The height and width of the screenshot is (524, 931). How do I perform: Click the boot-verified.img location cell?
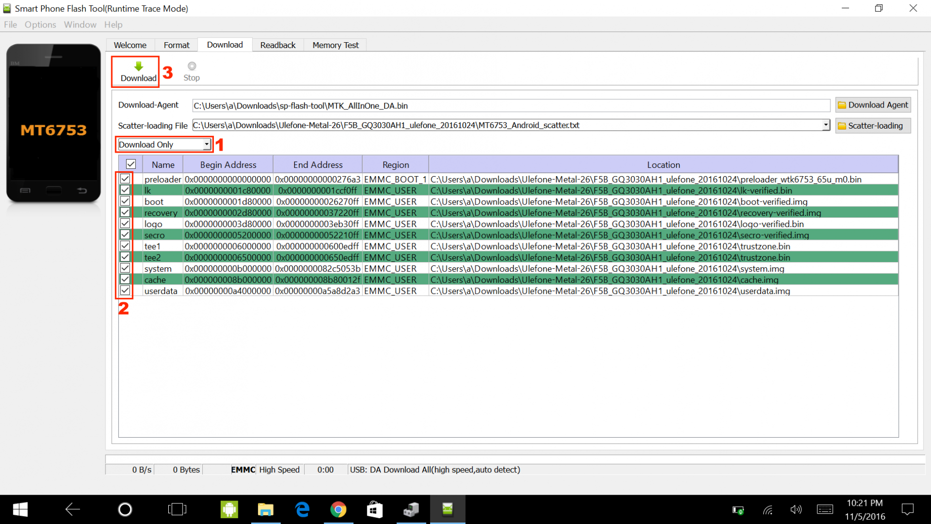[663, 201]
